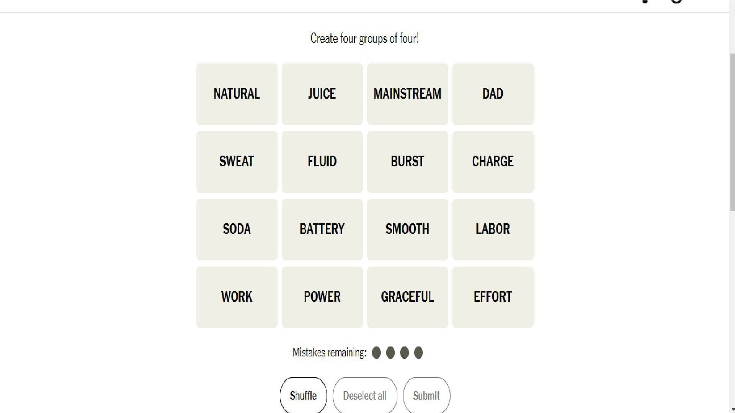Select the FLUID word tile

point(322,161)
